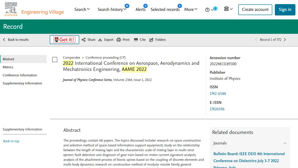Click the Get it! button
The image size is (298, 168).
(64, 39)
